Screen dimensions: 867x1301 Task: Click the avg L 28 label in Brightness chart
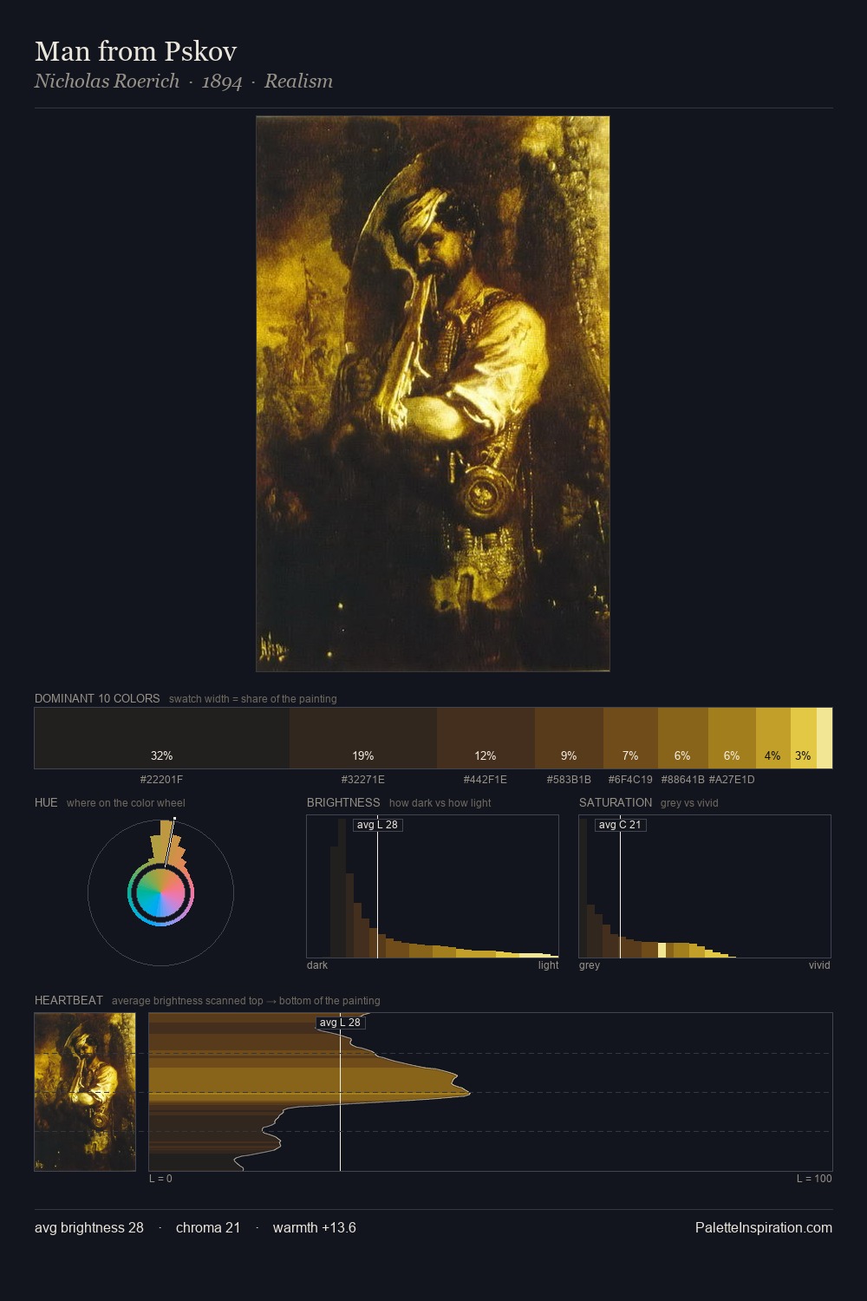[x=377, y=825]
